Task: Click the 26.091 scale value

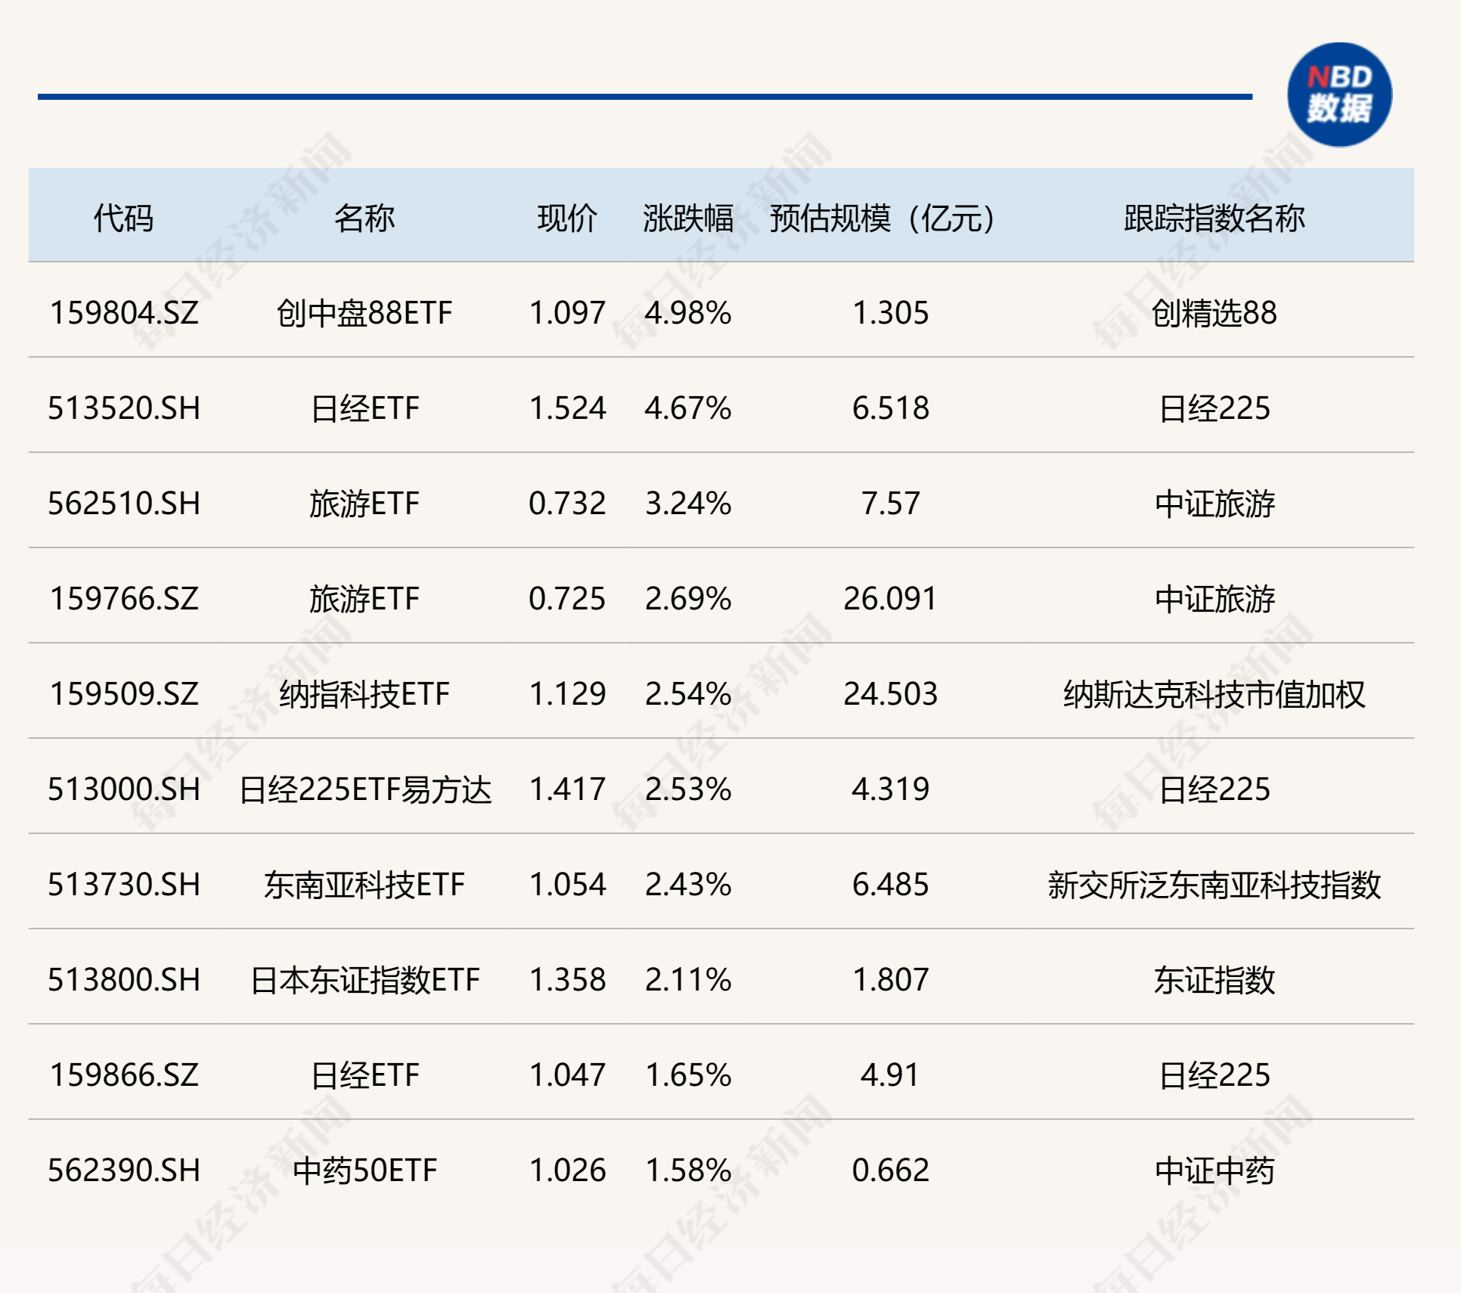Action: click(x=890, y=599)
